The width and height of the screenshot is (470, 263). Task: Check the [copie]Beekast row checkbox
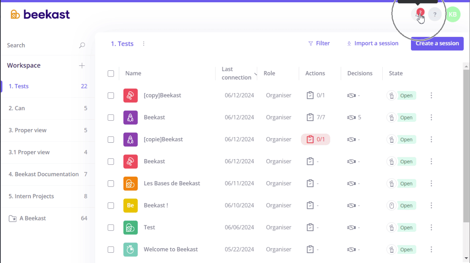tap(111, 140)
